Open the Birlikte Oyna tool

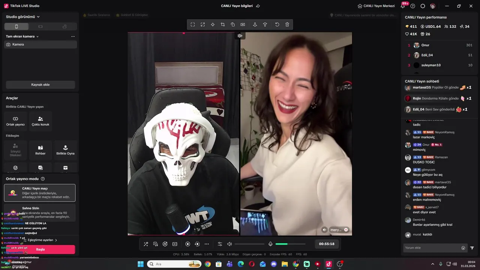point(65,150)
